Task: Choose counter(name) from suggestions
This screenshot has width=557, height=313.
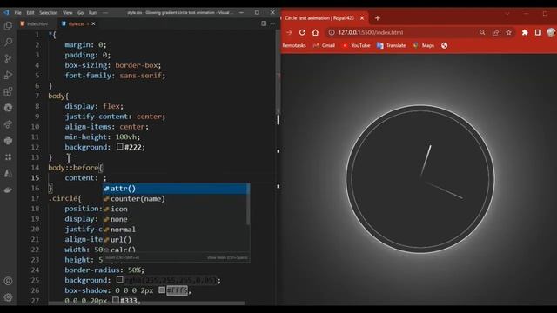Action: tap(176, 199)
